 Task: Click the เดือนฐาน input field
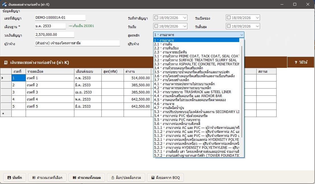pyautogui.click(x=50, y=26)
